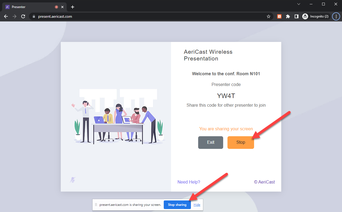Click the blue Stop sharing button
Viewport: 342px width, 212px height.
point(177,205)
